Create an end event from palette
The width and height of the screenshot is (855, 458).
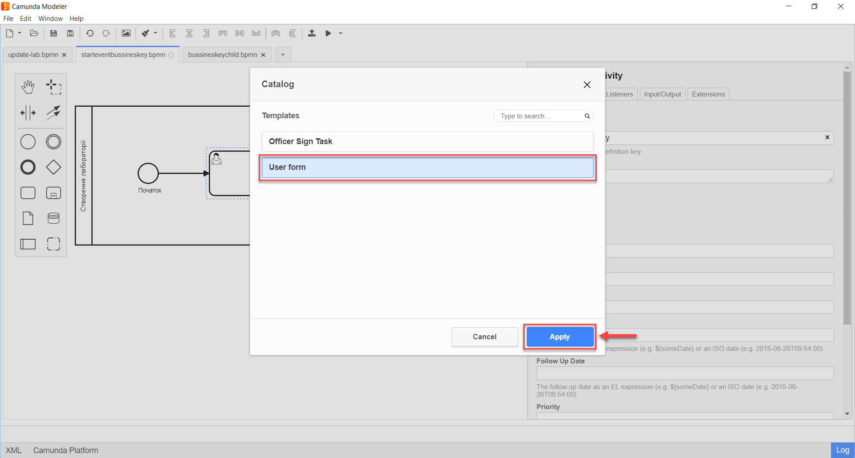click(28, 167)
